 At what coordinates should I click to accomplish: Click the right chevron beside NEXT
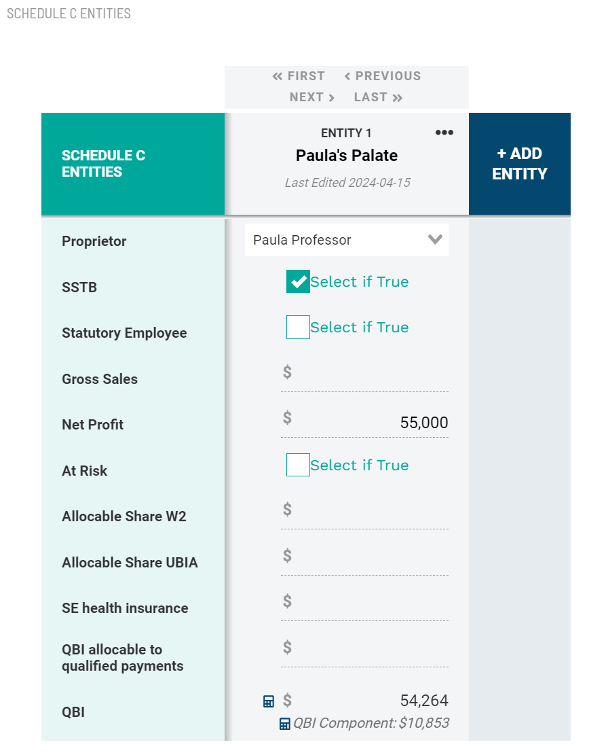coord(330,97)
